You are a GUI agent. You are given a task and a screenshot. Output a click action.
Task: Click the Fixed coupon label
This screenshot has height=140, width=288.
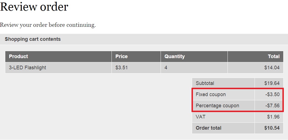coord(211,94)
